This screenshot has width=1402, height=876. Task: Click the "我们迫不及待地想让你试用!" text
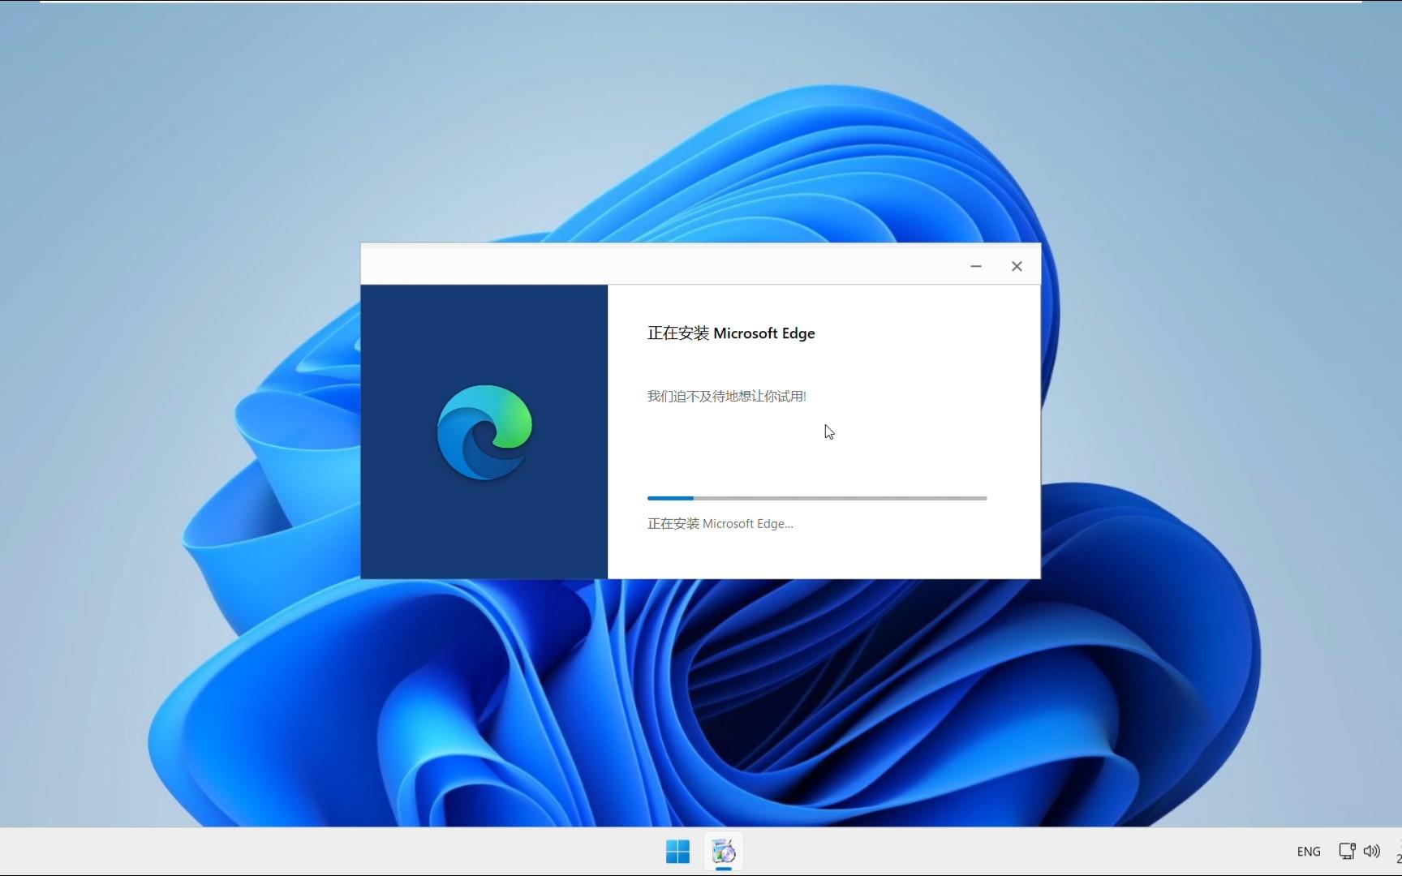click(725, 396)
